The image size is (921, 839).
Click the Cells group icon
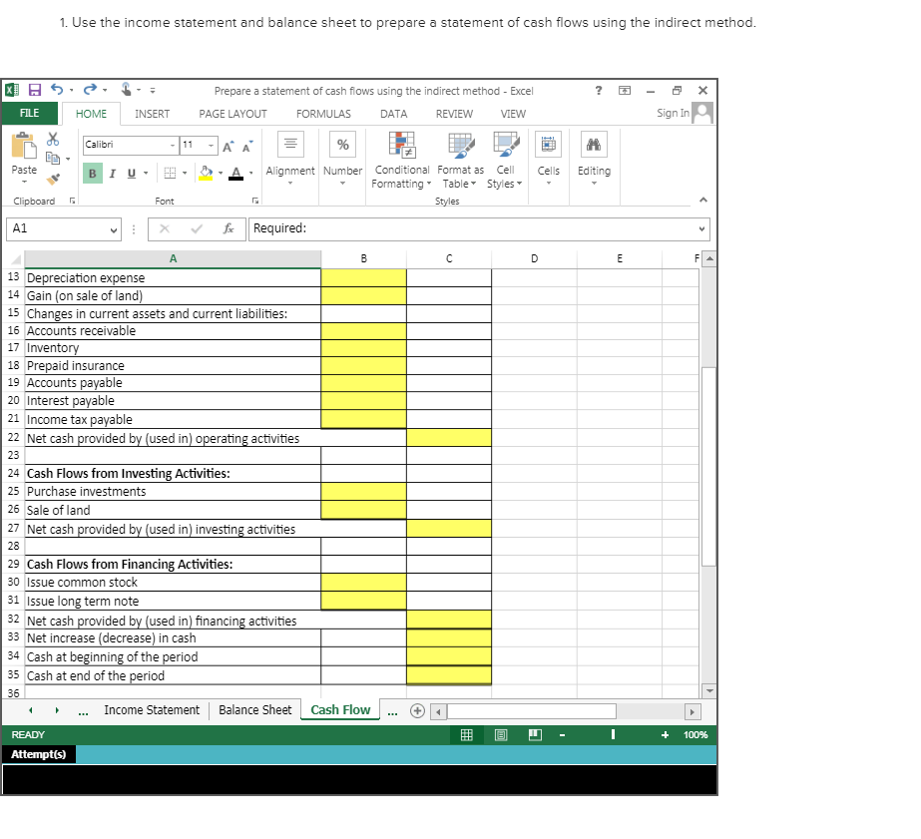coord(548,143)
